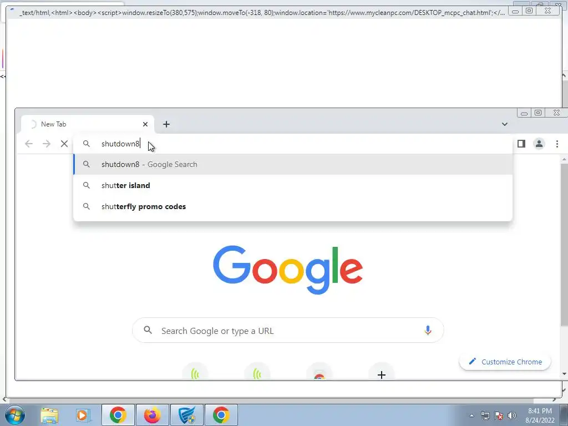
Task: Switch to first Chrome taskbar button
Action: coord(118,415)
